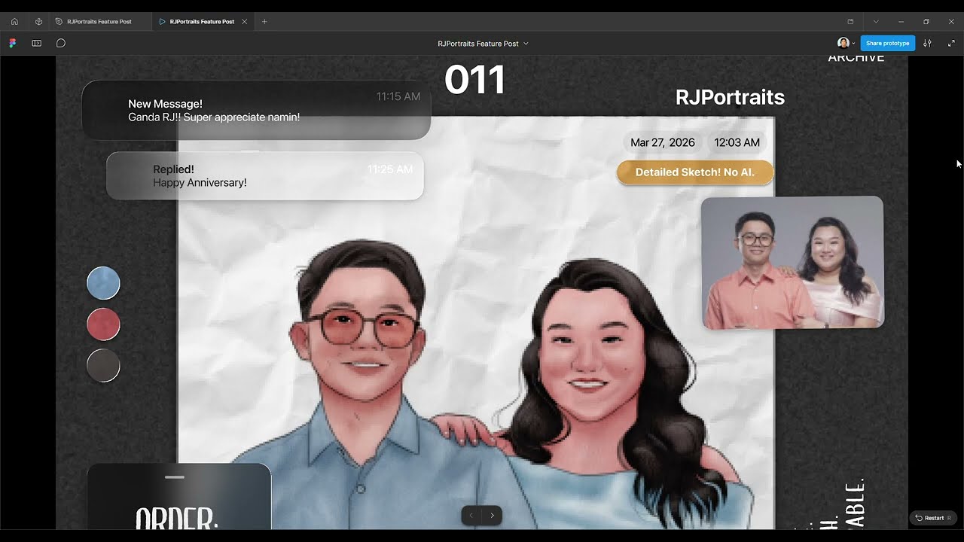
Task: Open the comments bubble tool
Action: pyautogui.click(x=61, y=44)
